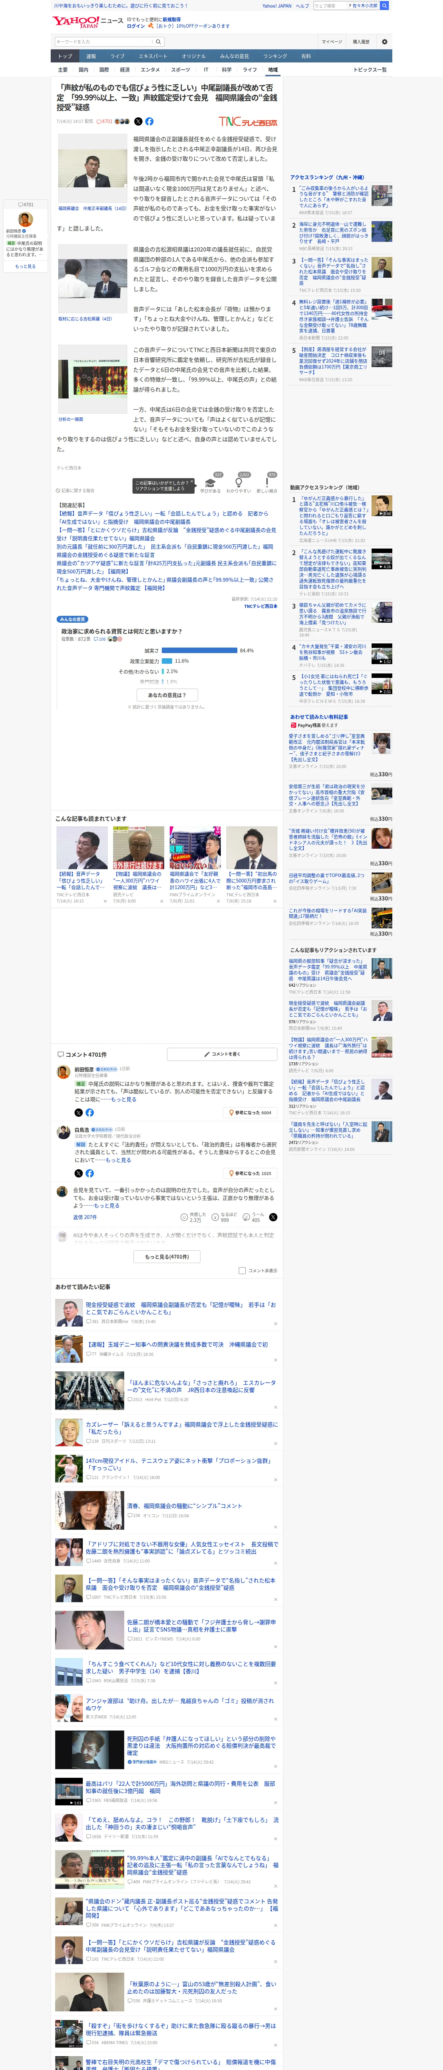The image size is (443, 2070).
Task: Share 白鳥浩's comment on Facebook
Action: point(90,1173)
